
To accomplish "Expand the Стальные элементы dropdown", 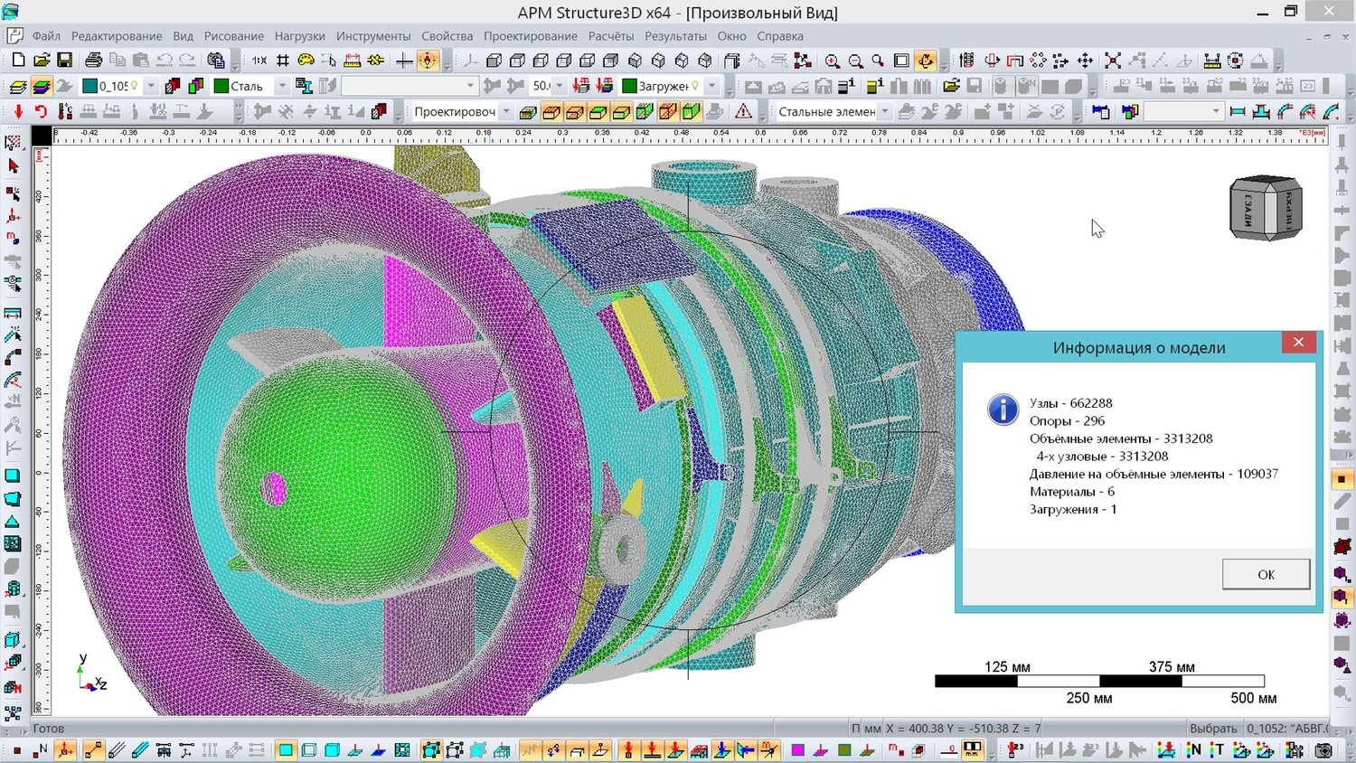I will pyautogui.click(x=885, y=112).
